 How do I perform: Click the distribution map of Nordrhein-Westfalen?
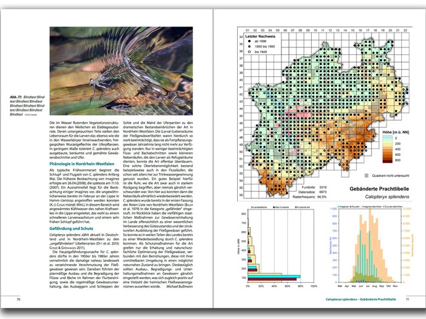click(x=328, y=118)
